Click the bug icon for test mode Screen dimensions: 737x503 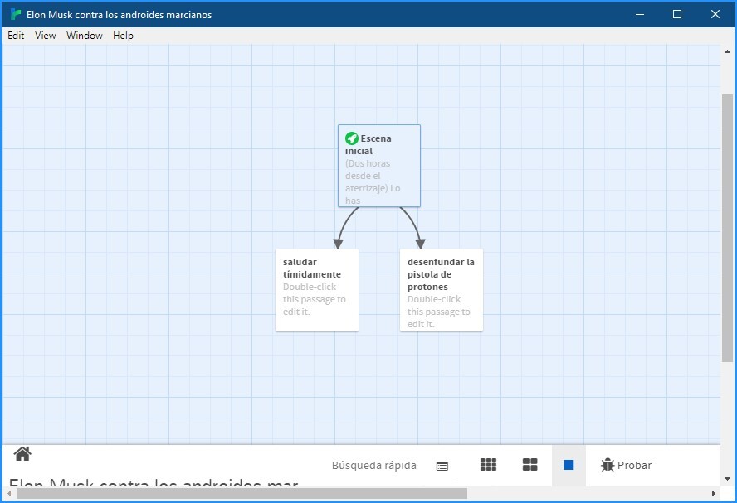pos(608,465)
